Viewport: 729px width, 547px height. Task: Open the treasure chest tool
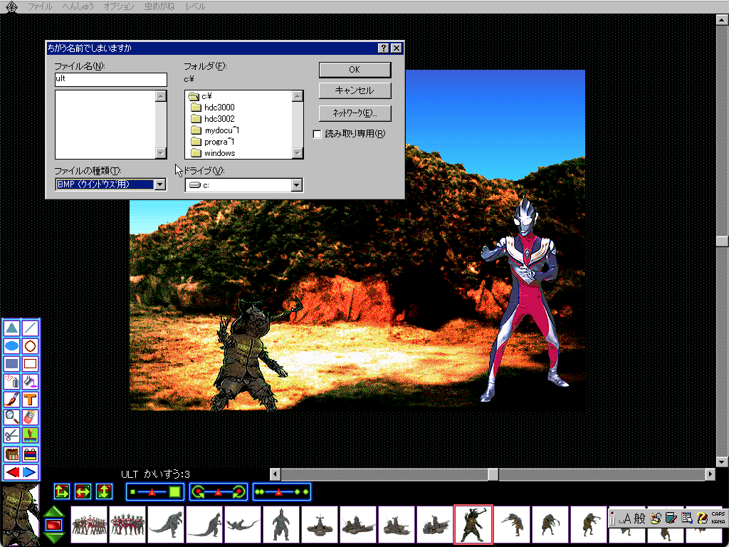click(12, 454)
